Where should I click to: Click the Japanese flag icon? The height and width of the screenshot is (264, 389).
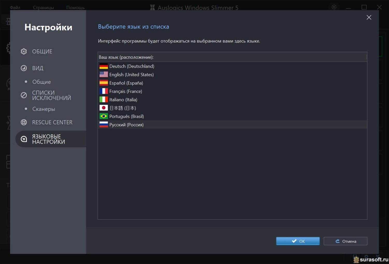pos(104,108)
